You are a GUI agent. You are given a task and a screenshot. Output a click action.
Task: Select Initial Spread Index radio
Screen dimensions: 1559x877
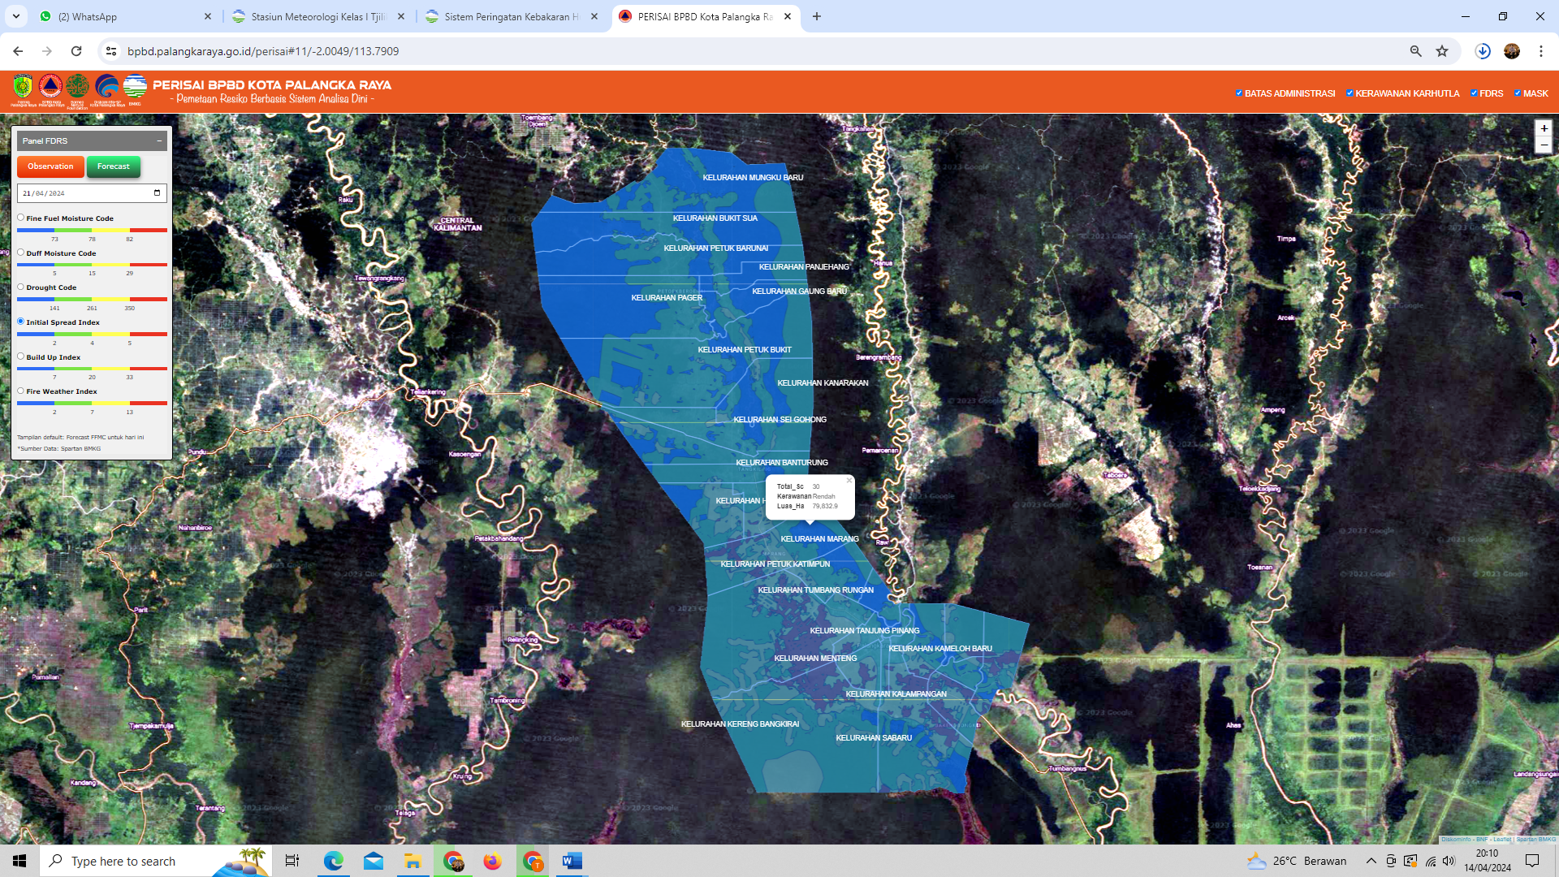point(21,322)
